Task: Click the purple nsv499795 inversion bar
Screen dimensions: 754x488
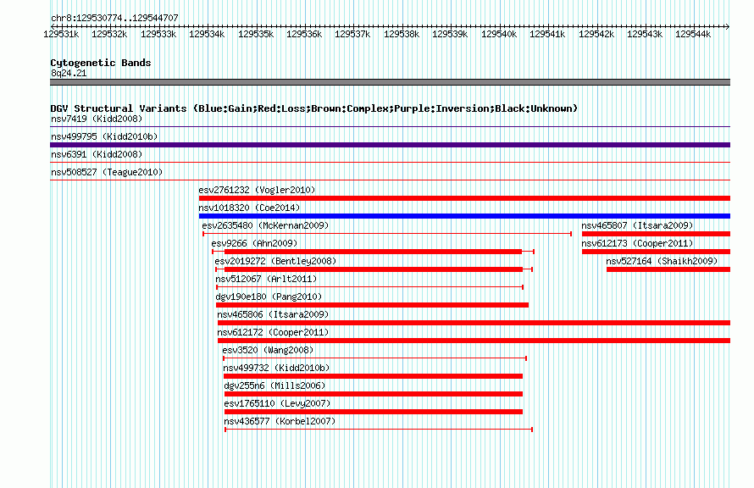Action: [390, 145]
